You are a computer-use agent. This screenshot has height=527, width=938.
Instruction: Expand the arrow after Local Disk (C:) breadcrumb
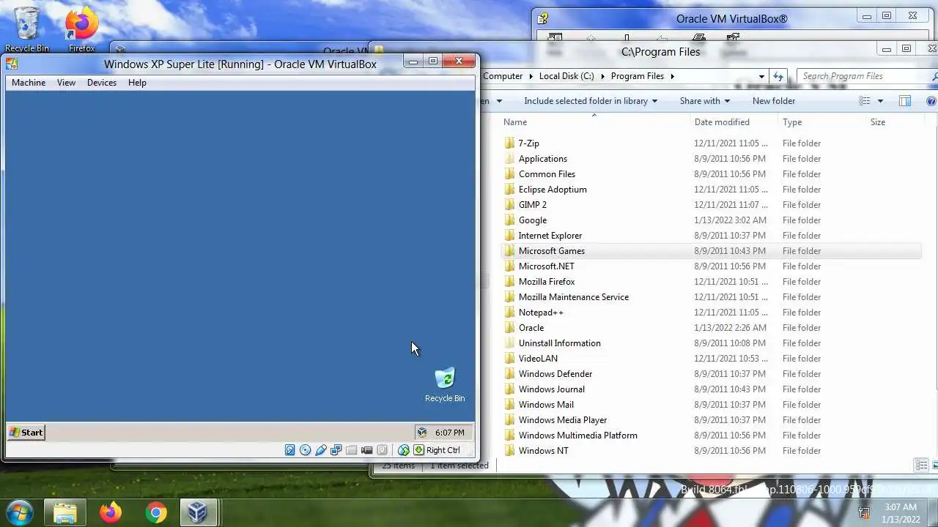[602, 76]
